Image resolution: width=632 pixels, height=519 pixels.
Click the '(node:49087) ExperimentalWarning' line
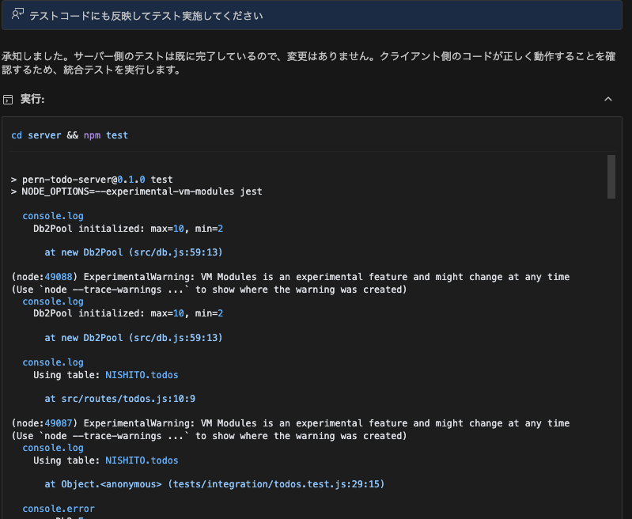click(290, 423)
